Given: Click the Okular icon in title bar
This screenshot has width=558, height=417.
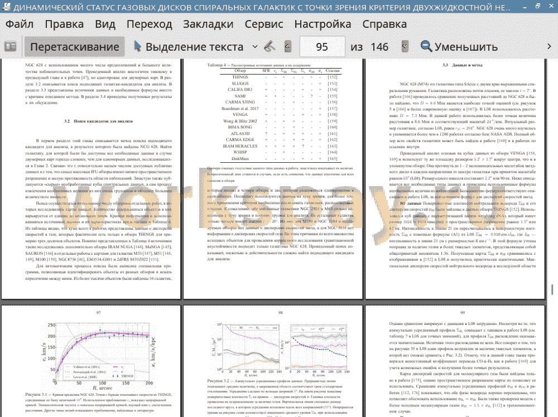Looking at the screenshot, I should 6,6.
